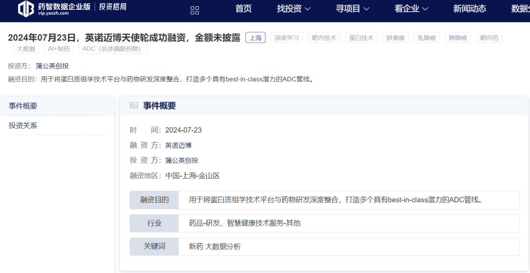Viewport: 530px width, 273px height.
Task: Open 新闻动态 from the top navigation
Action: pos(470,9)
